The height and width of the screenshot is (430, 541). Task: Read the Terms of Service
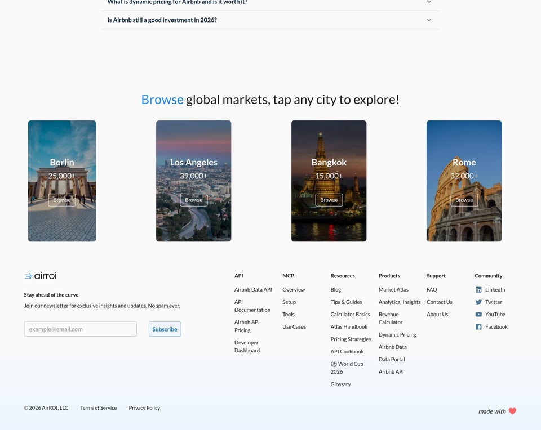click(x=98, y=408)
